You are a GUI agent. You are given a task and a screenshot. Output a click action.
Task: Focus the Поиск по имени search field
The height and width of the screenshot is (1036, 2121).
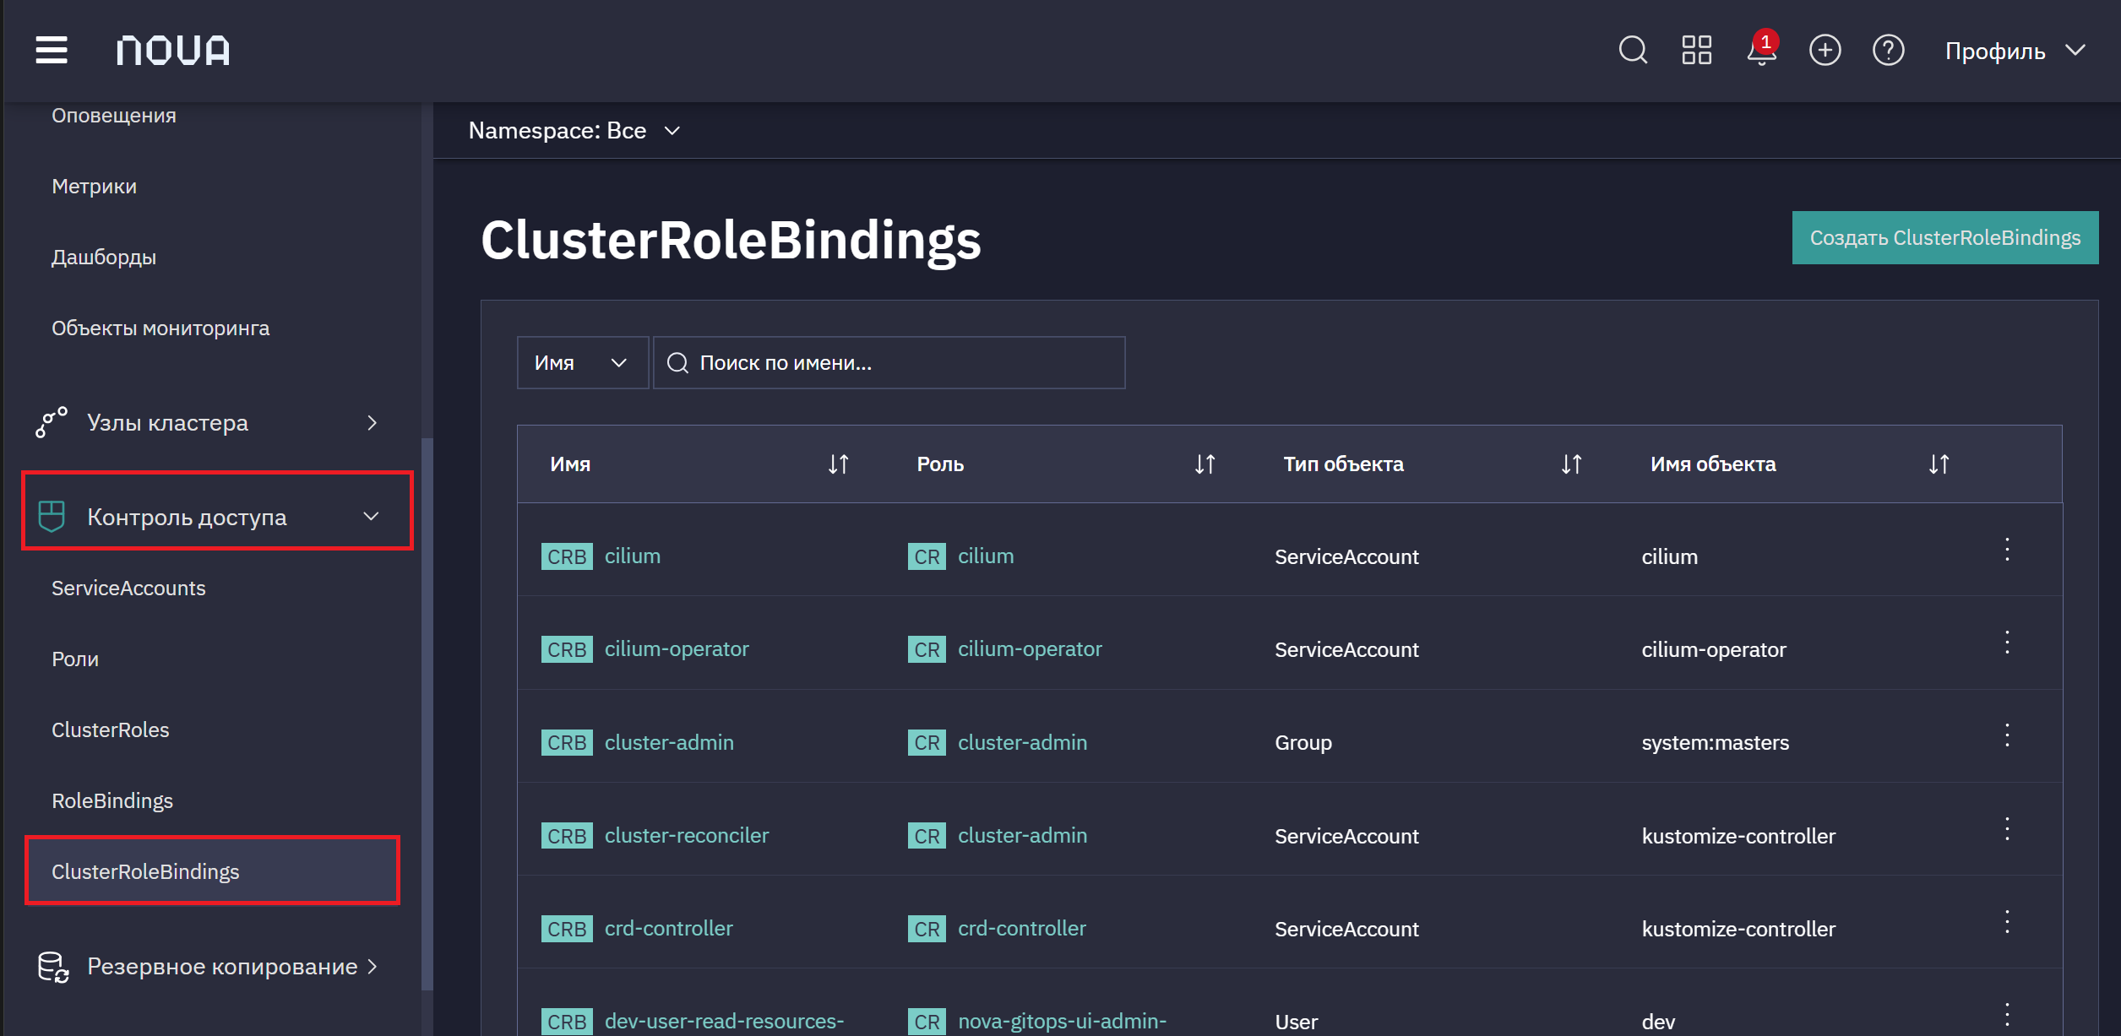click(889, 362)
